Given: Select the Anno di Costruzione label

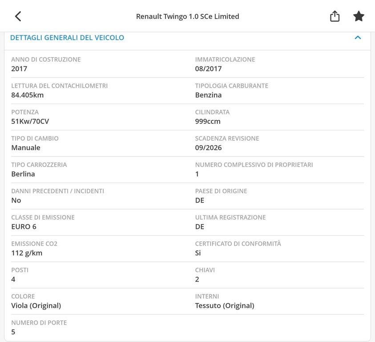Looking at the screenshot, I should [x=46, y=59].
